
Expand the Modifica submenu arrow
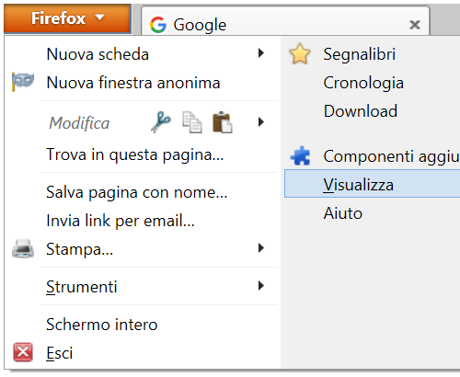(261, 122)
